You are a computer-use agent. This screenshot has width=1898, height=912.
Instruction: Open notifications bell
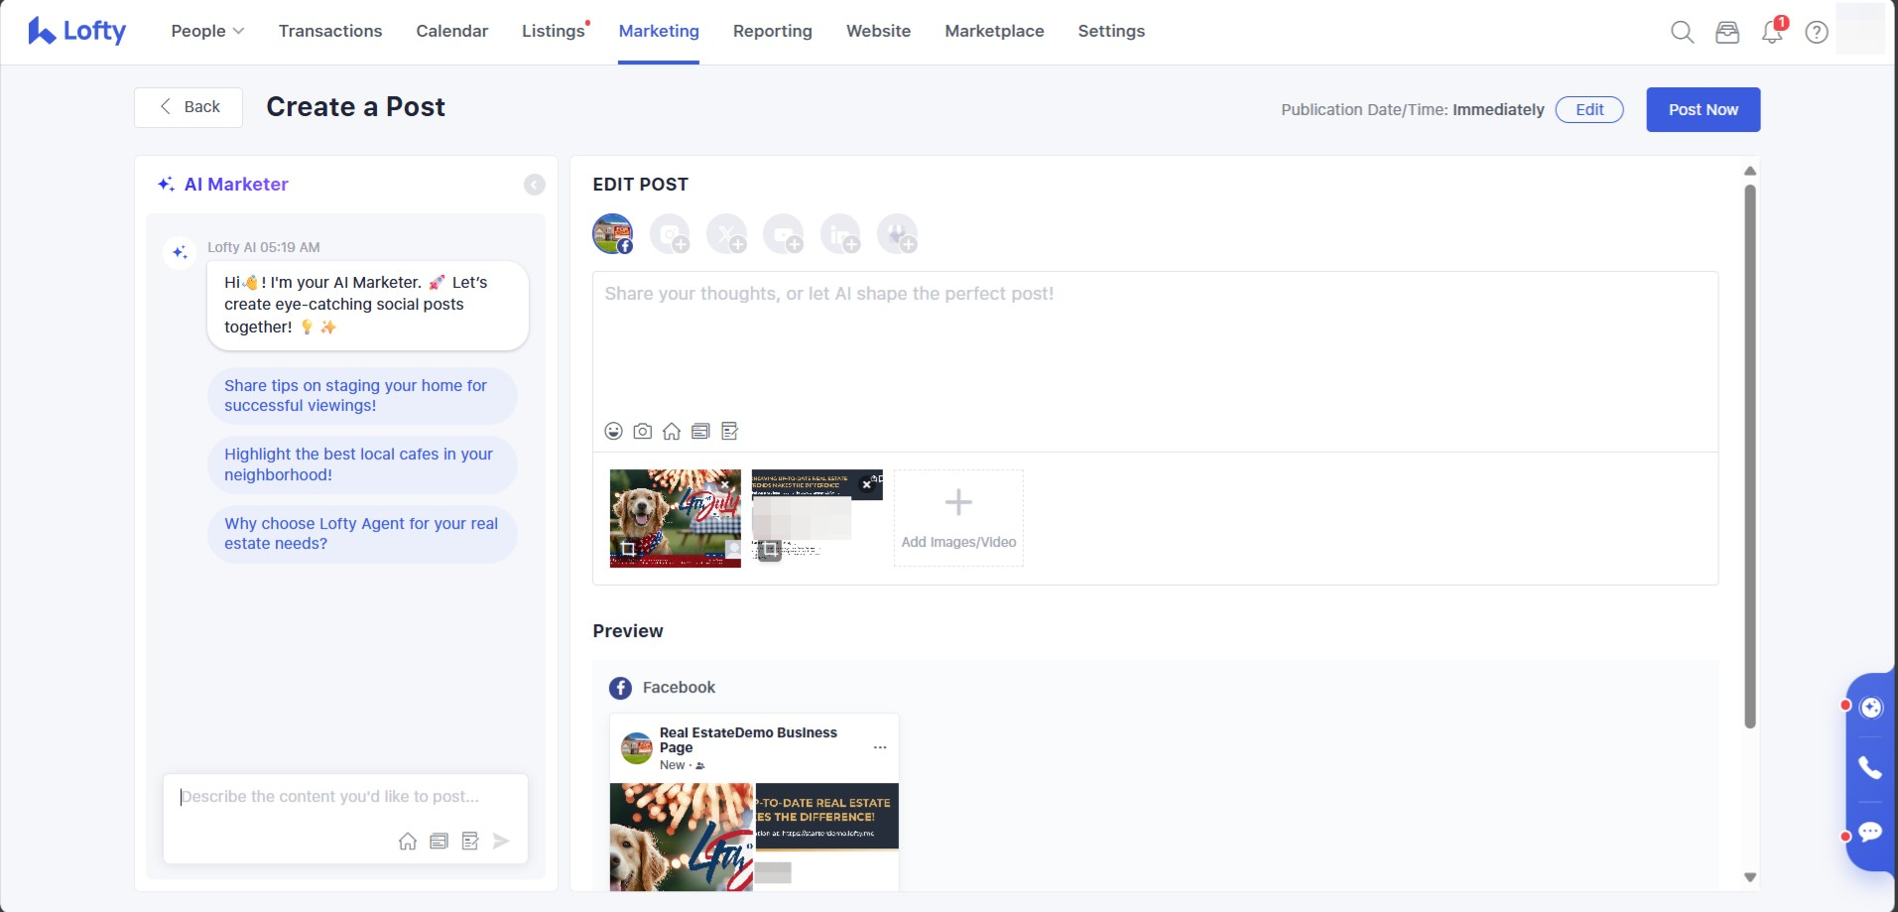[1772, 32]
